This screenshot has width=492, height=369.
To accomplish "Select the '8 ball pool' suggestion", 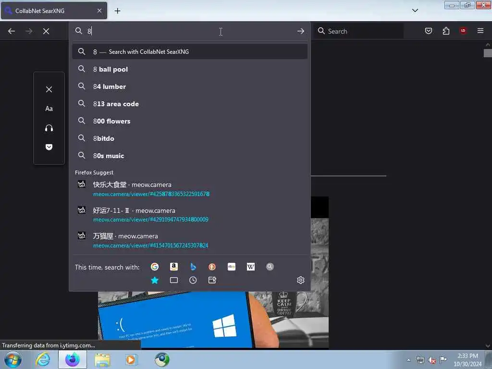I will 189,69.
